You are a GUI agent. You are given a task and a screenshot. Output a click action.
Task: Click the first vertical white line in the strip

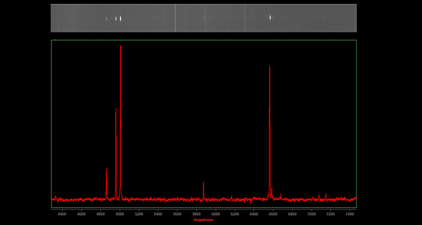(x=175, y=18)
